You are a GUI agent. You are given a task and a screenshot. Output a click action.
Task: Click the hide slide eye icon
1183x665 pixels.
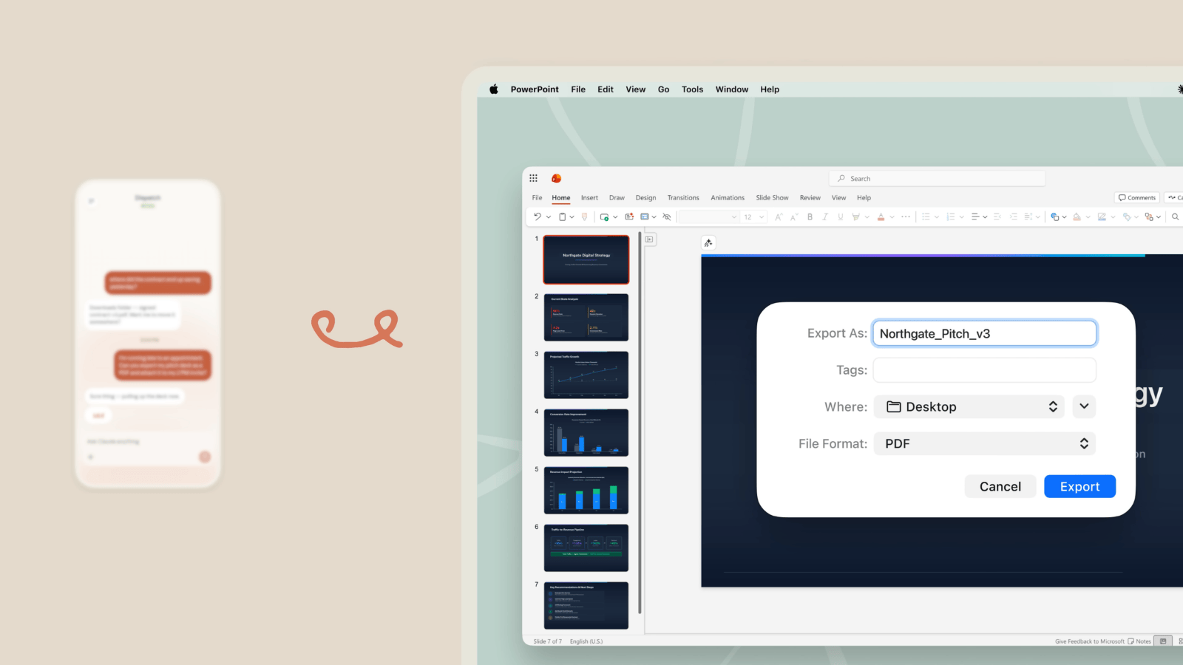667,216
